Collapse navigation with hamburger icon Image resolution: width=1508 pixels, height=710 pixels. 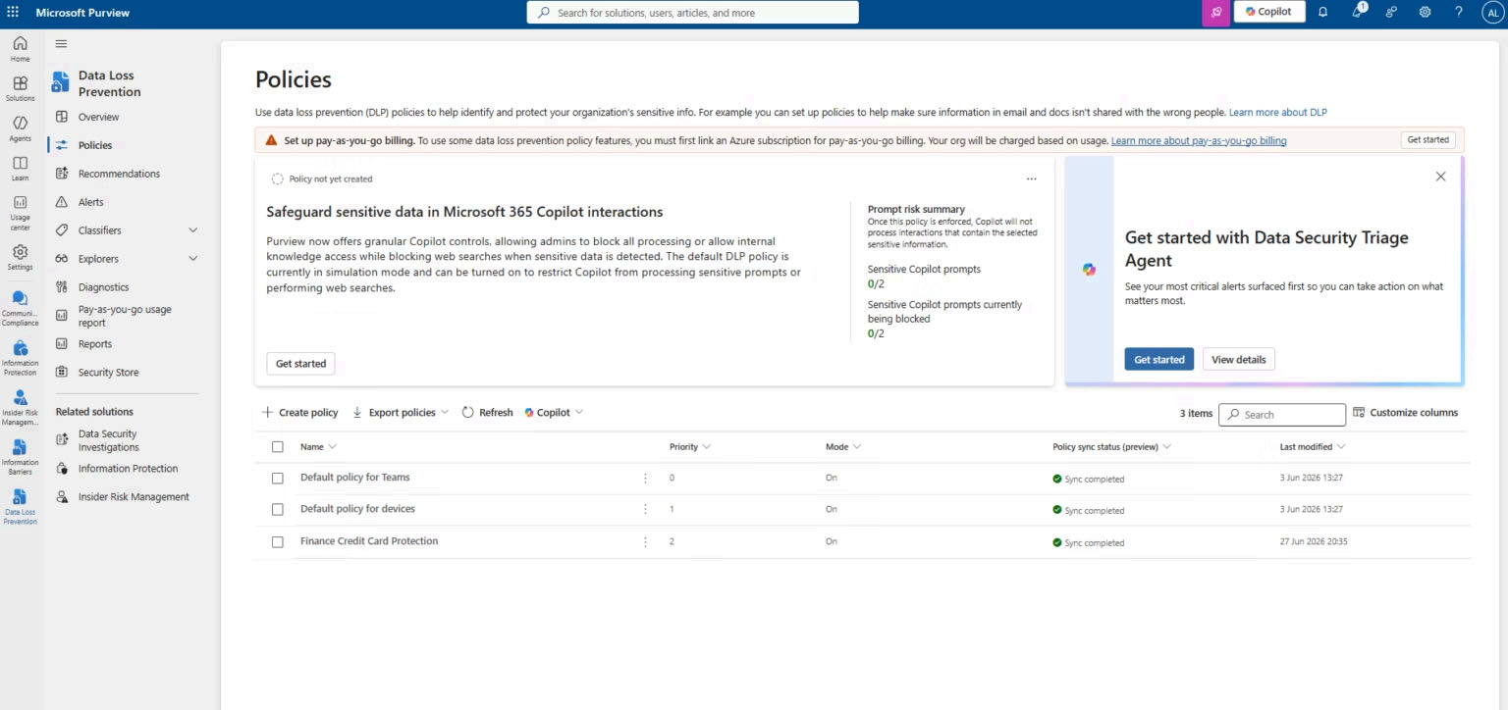[x=61, y=44]
